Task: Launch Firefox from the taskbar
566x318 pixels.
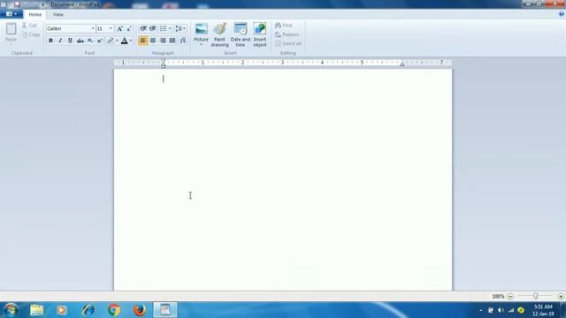Action: 140,310
